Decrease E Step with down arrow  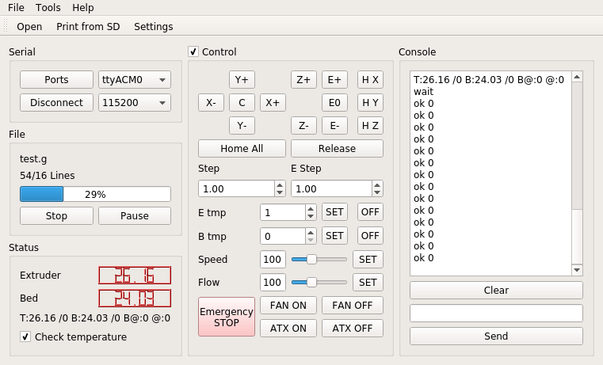377,192
